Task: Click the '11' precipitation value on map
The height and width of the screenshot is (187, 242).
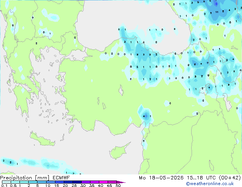Action: coord(217,12)
